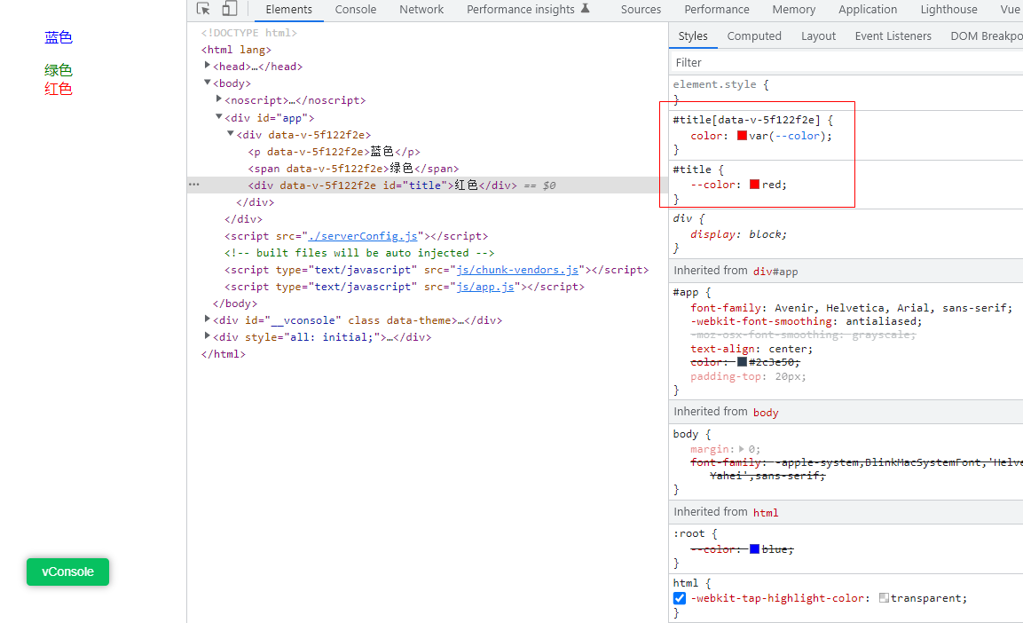1023x623 pixels.
Task: Open the Event Listeners tab
Action: click(893, 35)
